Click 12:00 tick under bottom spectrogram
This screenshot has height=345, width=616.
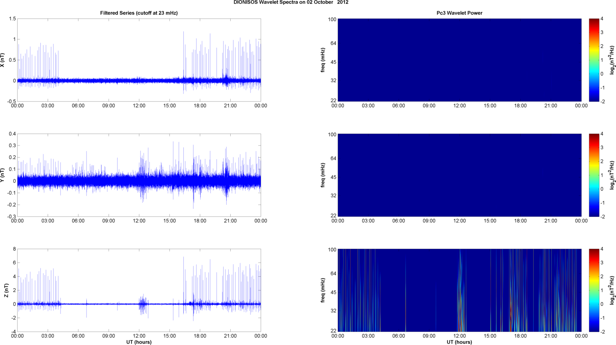tap(459, 336)
